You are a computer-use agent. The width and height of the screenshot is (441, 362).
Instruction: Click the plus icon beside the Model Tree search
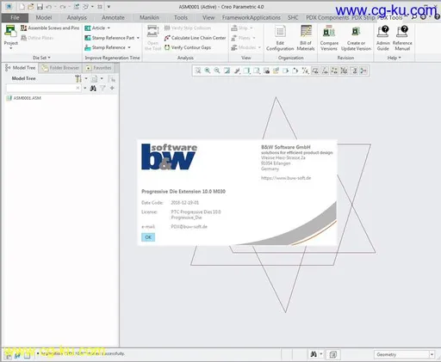point(112,88)
